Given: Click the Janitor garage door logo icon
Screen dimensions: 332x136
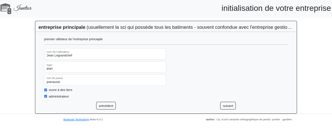Looking at the screenshot, I should (6, 9).
